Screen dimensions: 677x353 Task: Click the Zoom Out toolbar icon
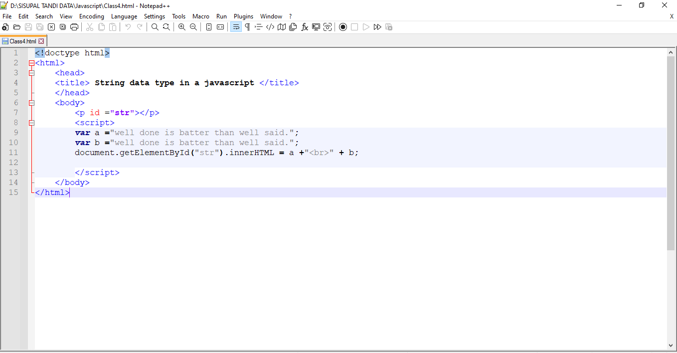pyautogui.click(x=193, y=27)
